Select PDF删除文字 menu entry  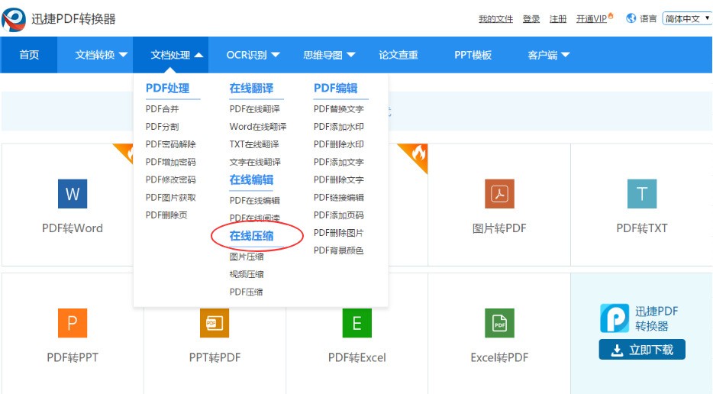click(339, 179)
